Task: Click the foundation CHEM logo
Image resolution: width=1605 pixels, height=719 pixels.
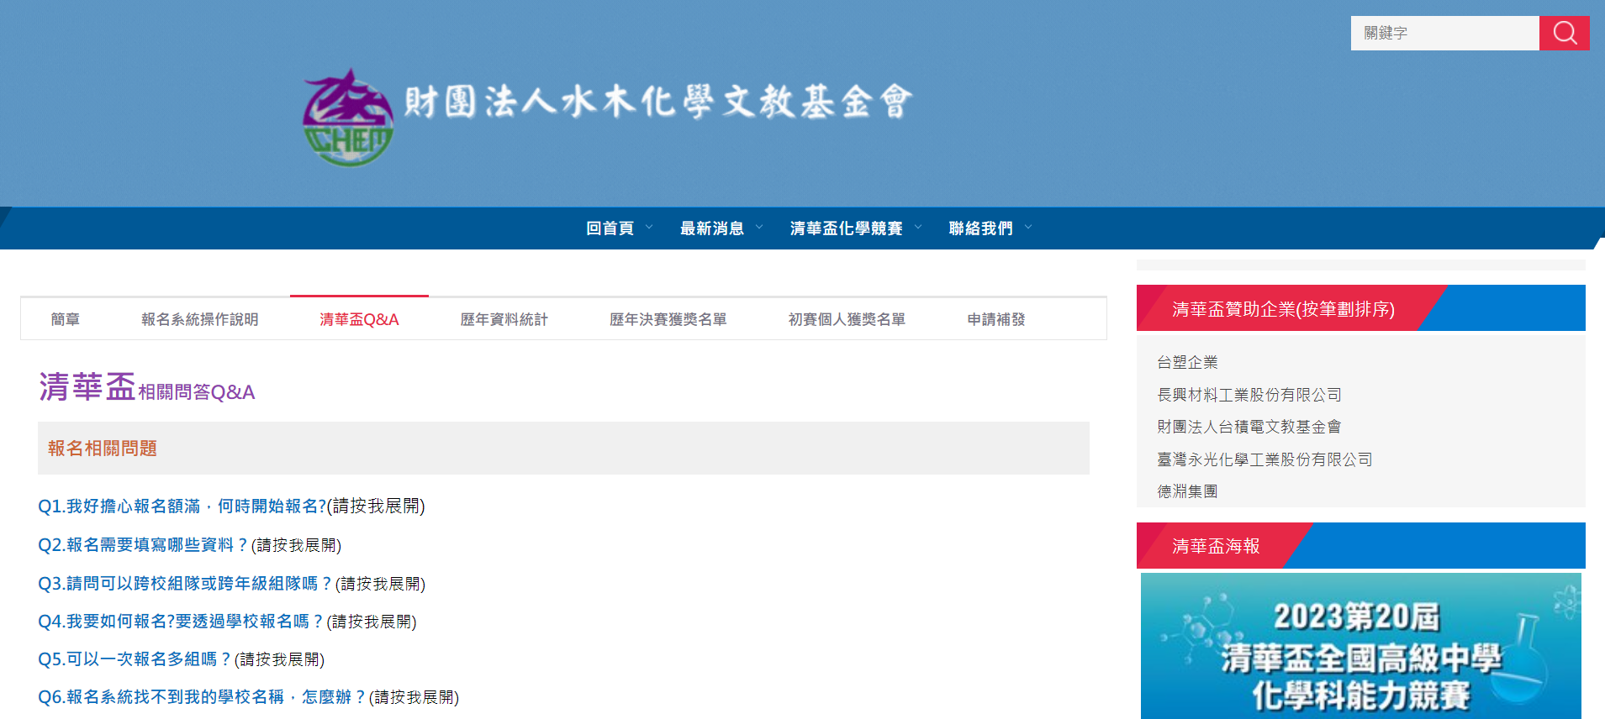Action: (348, 118)
